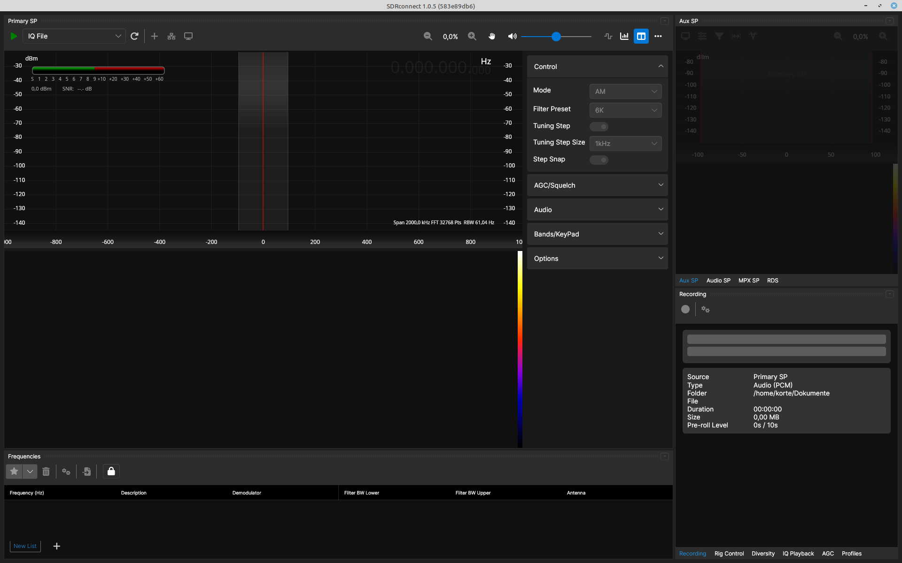Click the three-dots more options icon
Image resolution: width=902 pixels, height=563 pixels.
tap(658, 36)
